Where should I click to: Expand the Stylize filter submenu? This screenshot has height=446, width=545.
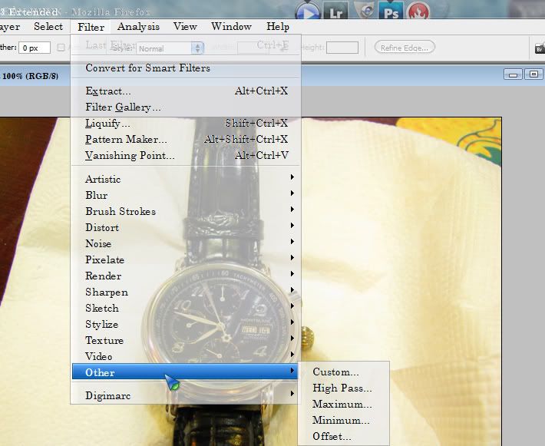click(x=185, y=324)
